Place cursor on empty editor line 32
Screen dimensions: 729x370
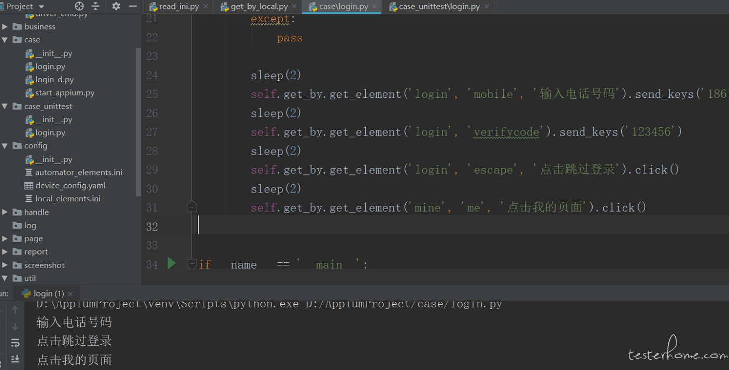(x=461, y=226)
